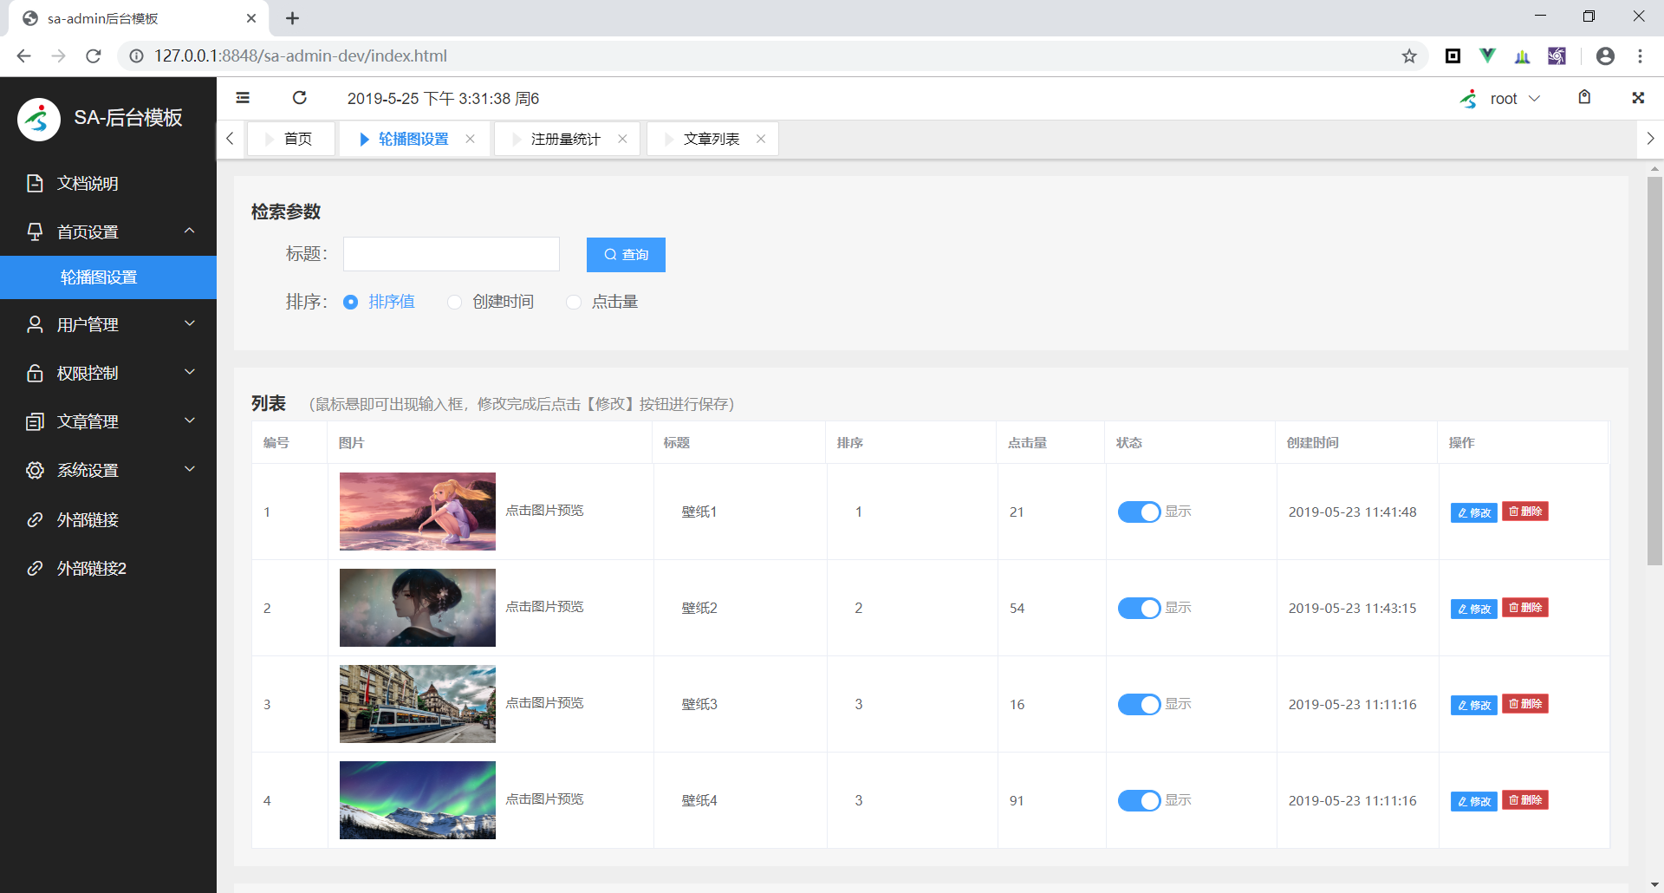Click the root user avatar icon

click(1468, 99)
